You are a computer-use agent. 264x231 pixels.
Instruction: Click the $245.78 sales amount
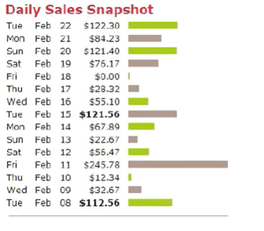(102, 165)
